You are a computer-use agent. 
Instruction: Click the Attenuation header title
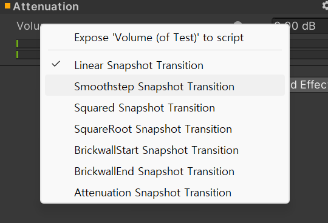tap(46, 7)
